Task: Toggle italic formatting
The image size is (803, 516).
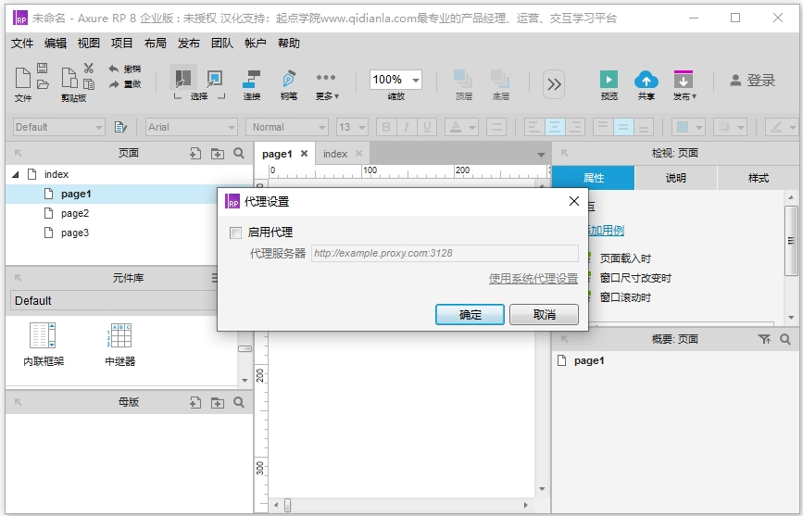Action: 407,127
